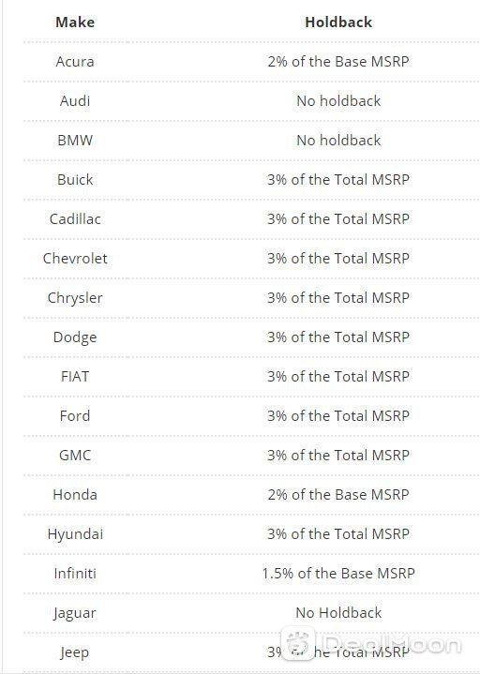This screenshot has width=480, height=674.
Task: Click the Acura make cell
Action: pos(75,62)
